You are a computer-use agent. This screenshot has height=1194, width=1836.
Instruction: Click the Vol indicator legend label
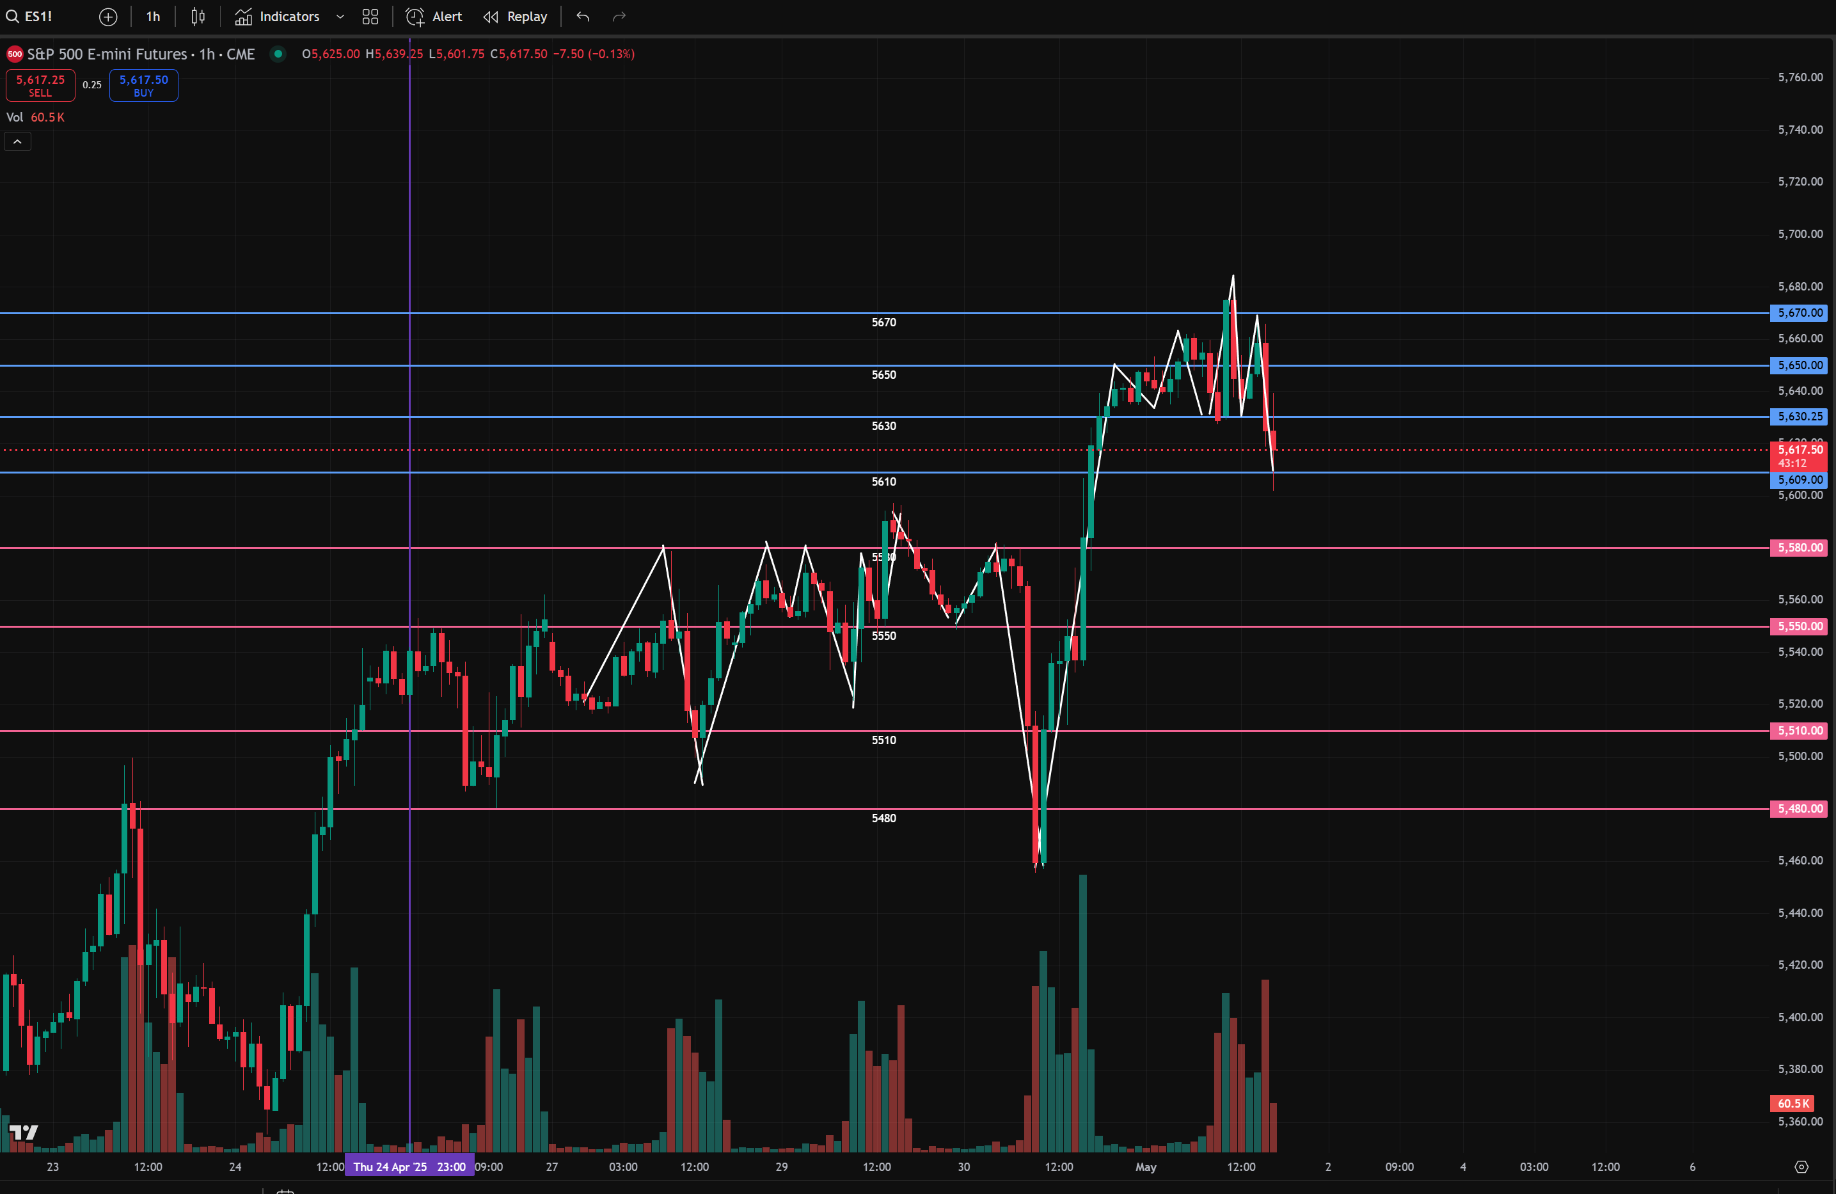click(15, 117)
